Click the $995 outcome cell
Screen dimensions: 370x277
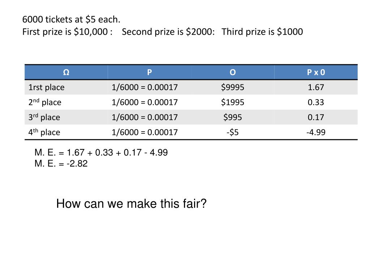point(233,117)
